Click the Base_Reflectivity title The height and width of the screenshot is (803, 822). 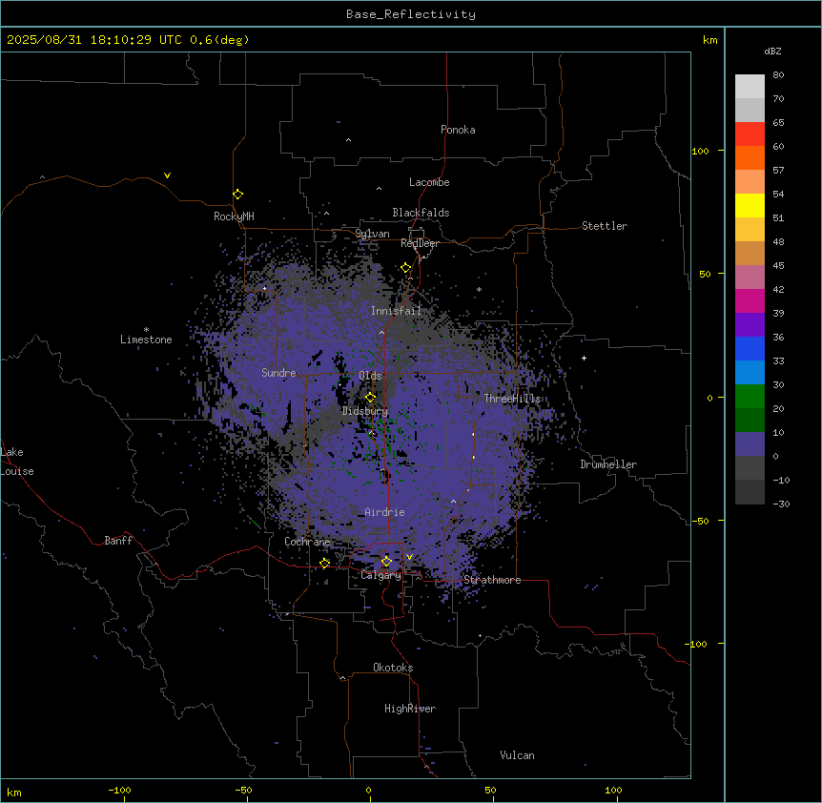coord(411,14)
